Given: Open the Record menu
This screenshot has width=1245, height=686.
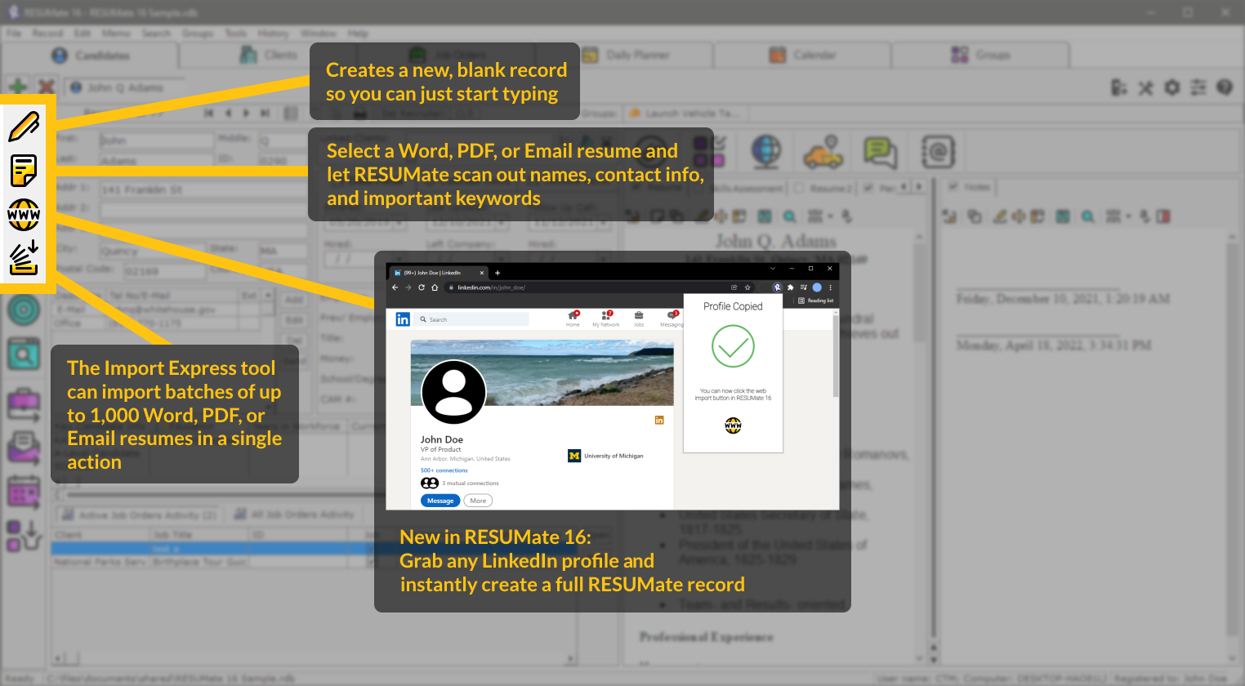Looking at the screenshot, I should [47, 33].
